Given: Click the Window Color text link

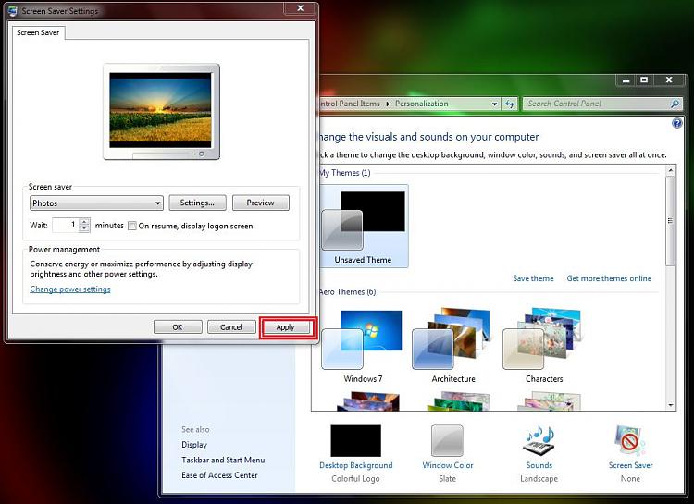Looking at the screenshot, I should click(x=448, y=465).
